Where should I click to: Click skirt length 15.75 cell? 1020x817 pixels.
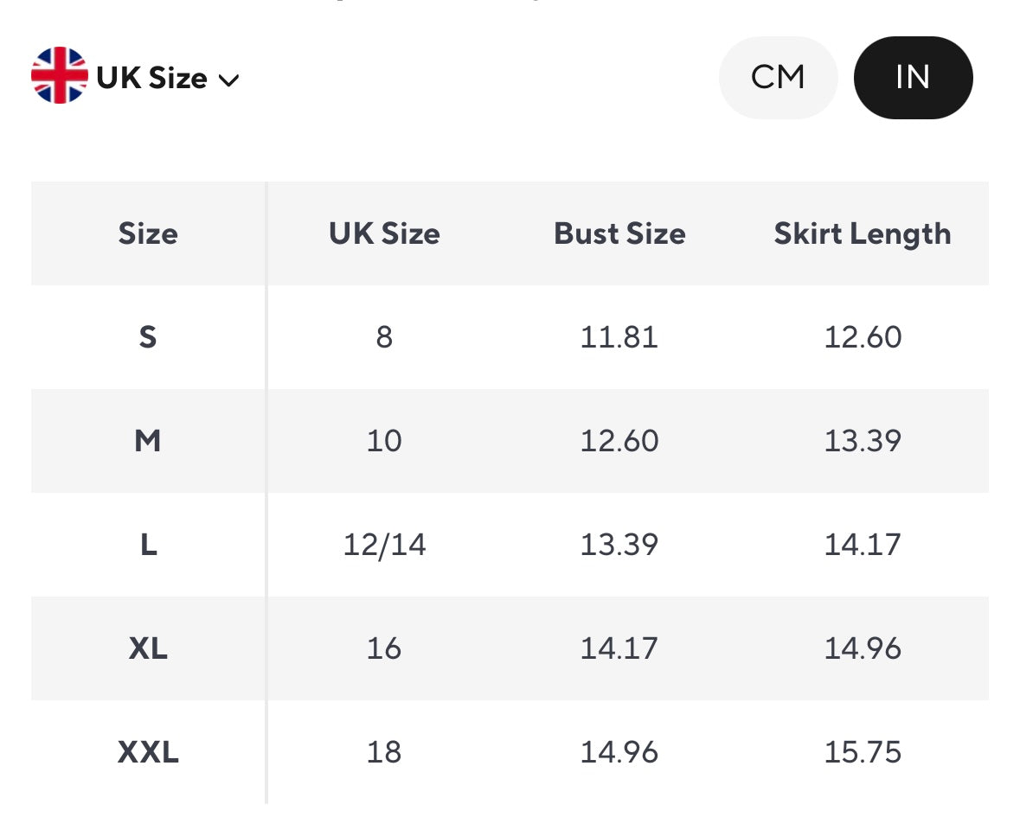coord(863,752)
